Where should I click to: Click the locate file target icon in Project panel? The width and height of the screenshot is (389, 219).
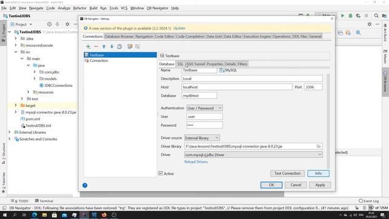click(49, 24)
